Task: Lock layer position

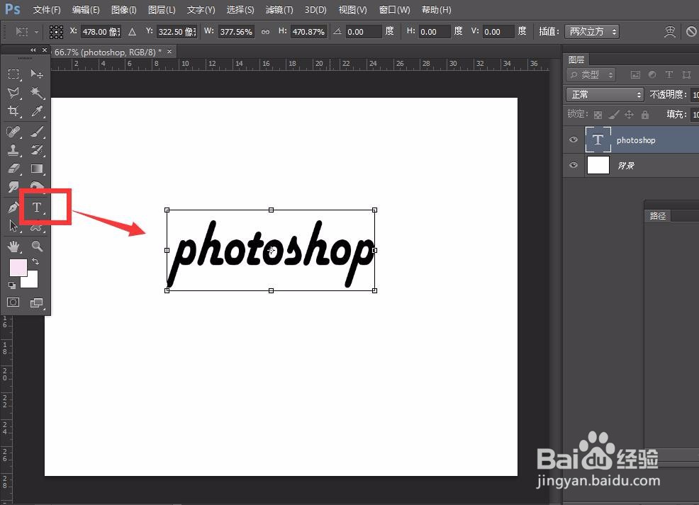Action: pos(629,115)
